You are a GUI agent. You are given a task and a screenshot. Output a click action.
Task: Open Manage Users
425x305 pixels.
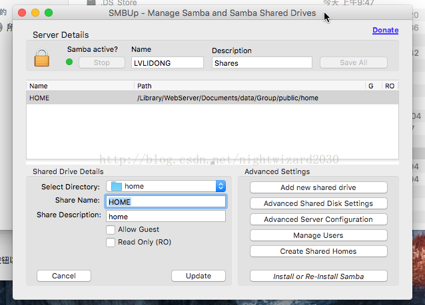click(x=318, y=235)
